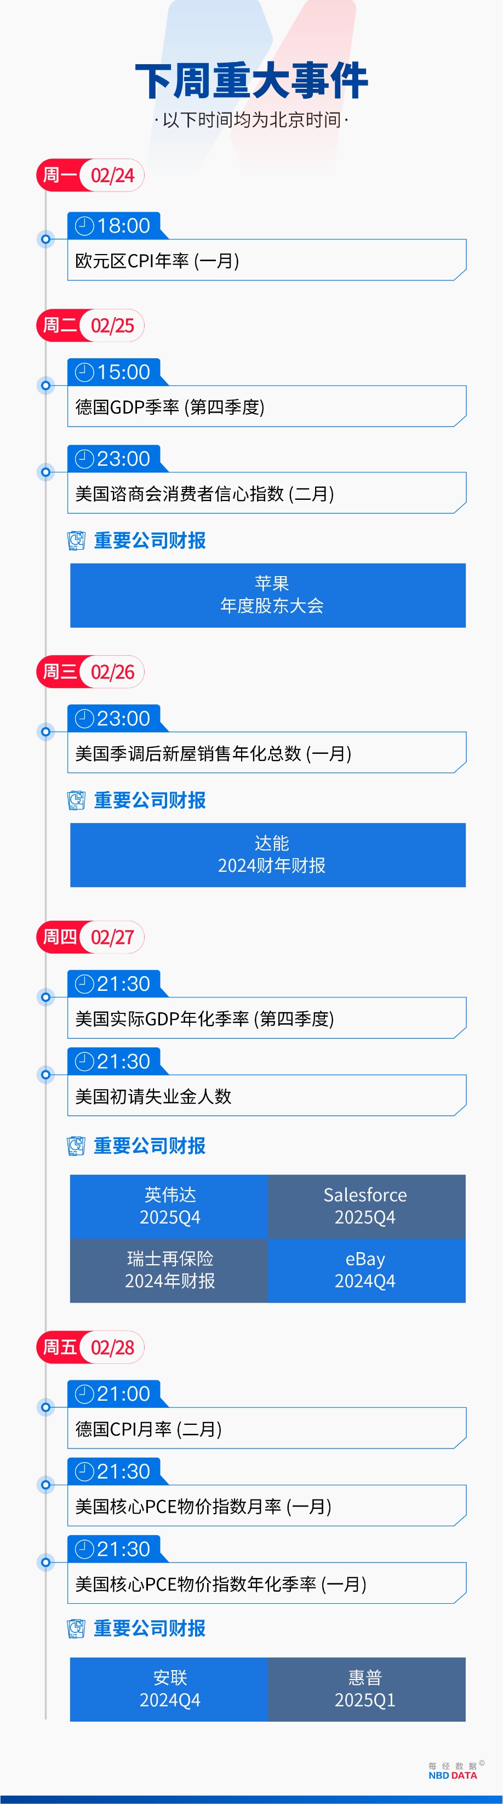Click the German GDP quarterly rate event box
The height and width of the screenshot is (1804, 503).
click(266, 406)
